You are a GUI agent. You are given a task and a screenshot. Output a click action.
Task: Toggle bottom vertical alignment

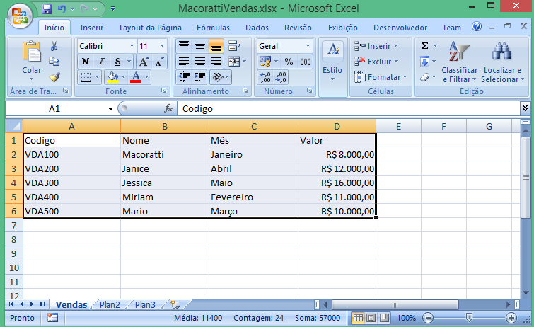coord(216,46)
